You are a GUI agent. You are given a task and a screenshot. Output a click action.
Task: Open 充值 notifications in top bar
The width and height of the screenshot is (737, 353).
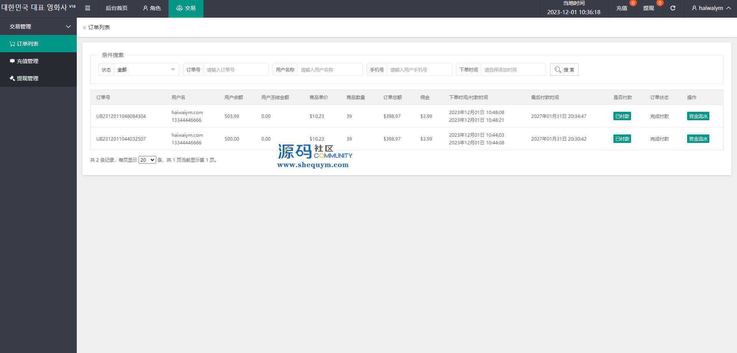(x=622, y=8)
